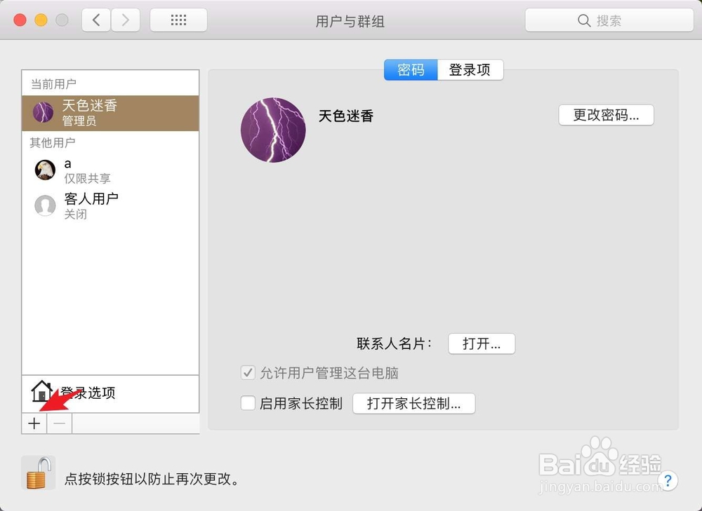Open the show-all preferences grid icon
The image size is (702, 511).
178,20
